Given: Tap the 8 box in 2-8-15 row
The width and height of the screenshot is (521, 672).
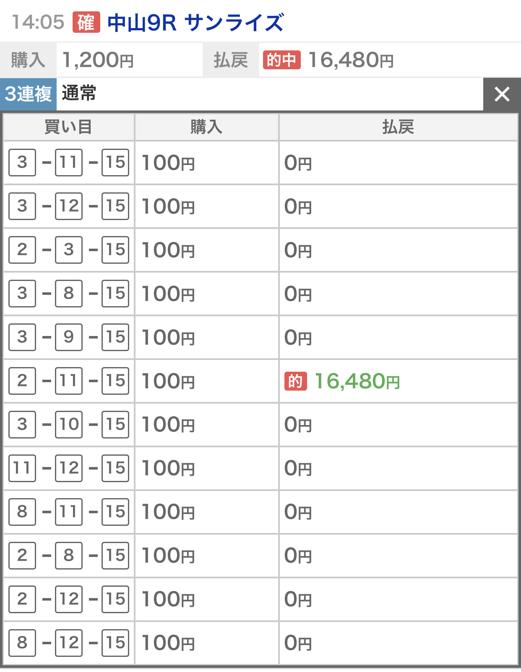Looking at the screenshot, I should [68, 556].
